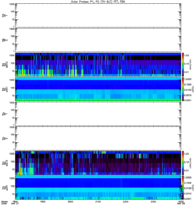Image resolution: width=196 pixels, height=209 pixels.
Task: Click the "Mar 28" date label
Action: click(x=181, y=204)
